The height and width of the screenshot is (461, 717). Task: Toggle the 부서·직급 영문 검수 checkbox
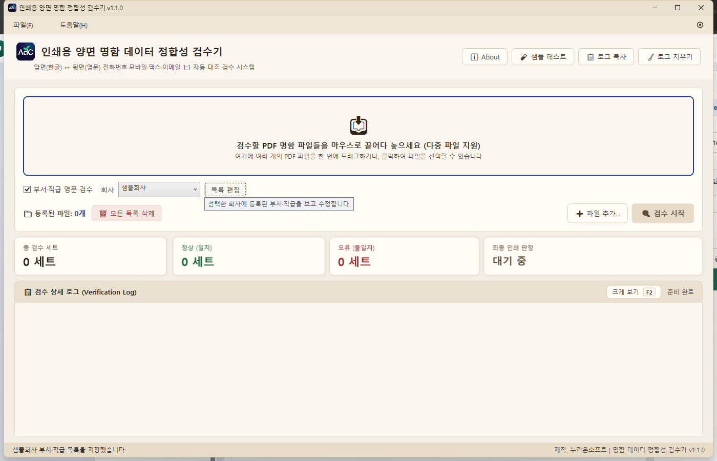(27, 189)
